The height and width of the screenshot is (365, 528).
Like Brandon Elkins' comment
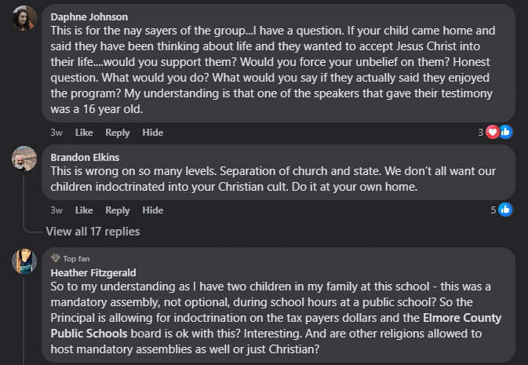83,210
